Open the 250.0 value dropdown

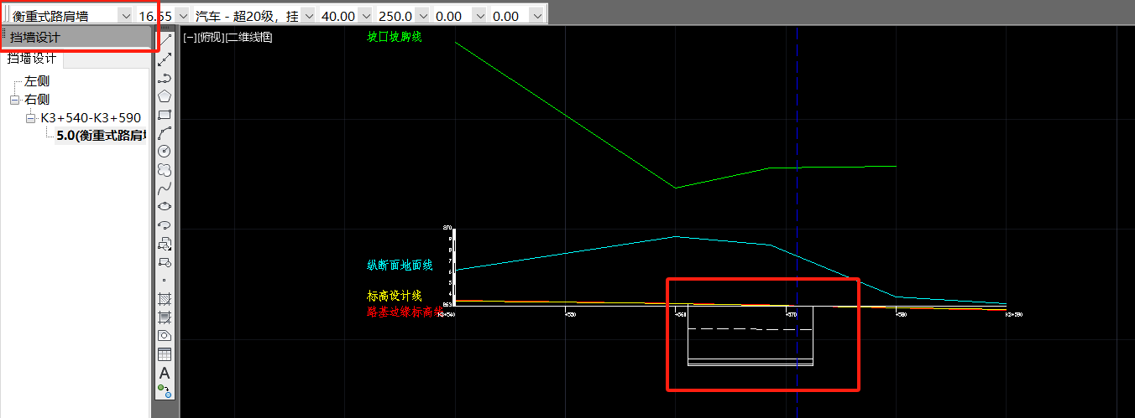click(422, 16)
